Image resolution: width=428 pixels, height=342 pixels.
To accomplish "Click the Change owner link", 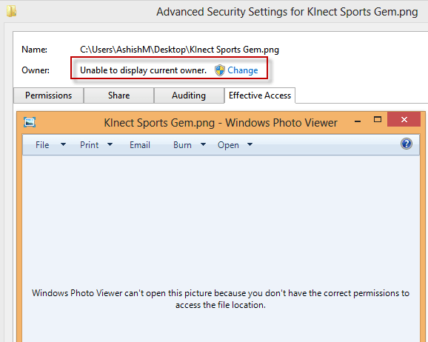I will [243, 70].
